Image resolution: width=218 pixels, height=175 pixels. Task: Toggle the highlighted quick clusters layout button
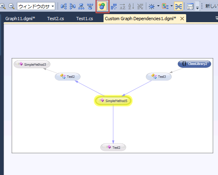[x=102, y=6]
